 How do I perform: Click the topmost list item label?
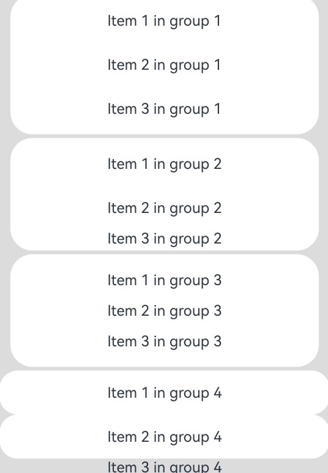[164, 21]
